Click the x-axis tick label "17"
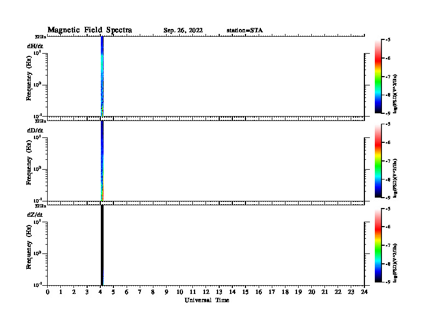The image size is (434, 335). click(x=272, y=292)
